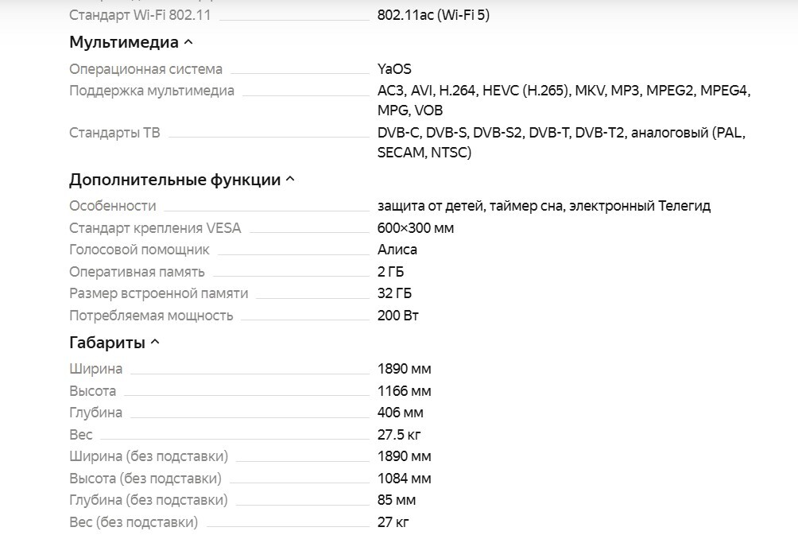Viewport: 798px width, 535px height.
Task: Click the Алиса voice assistant value
Action: click(397, 250)
